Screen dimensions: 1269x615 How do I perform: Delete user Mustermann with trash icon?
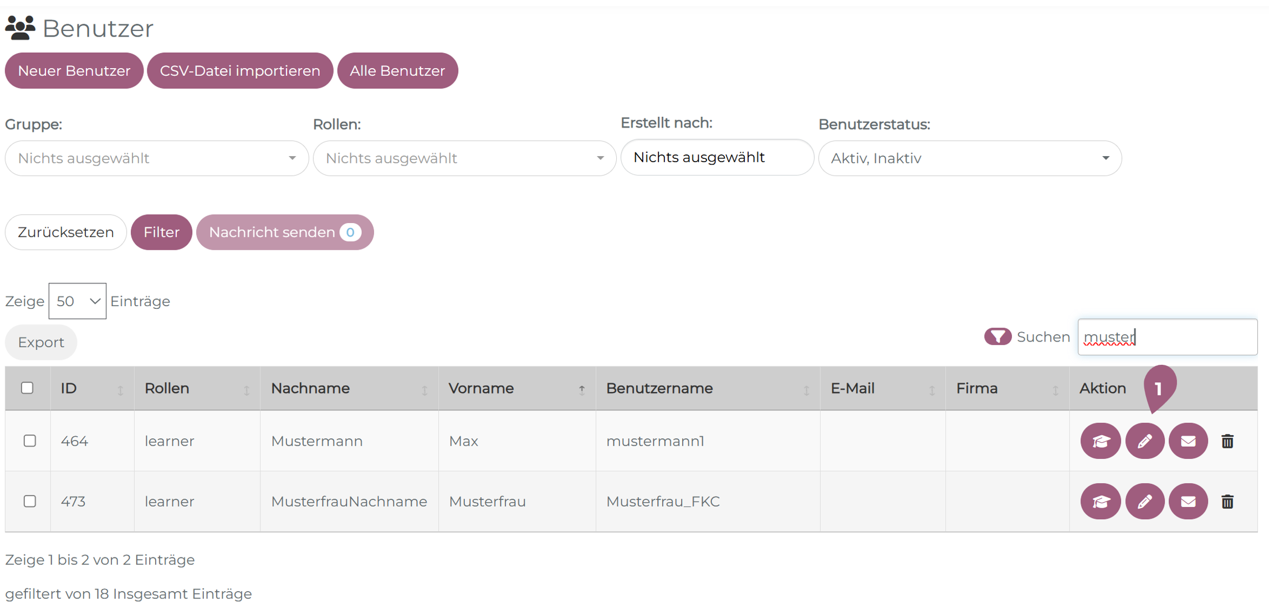pos(1227,441)
